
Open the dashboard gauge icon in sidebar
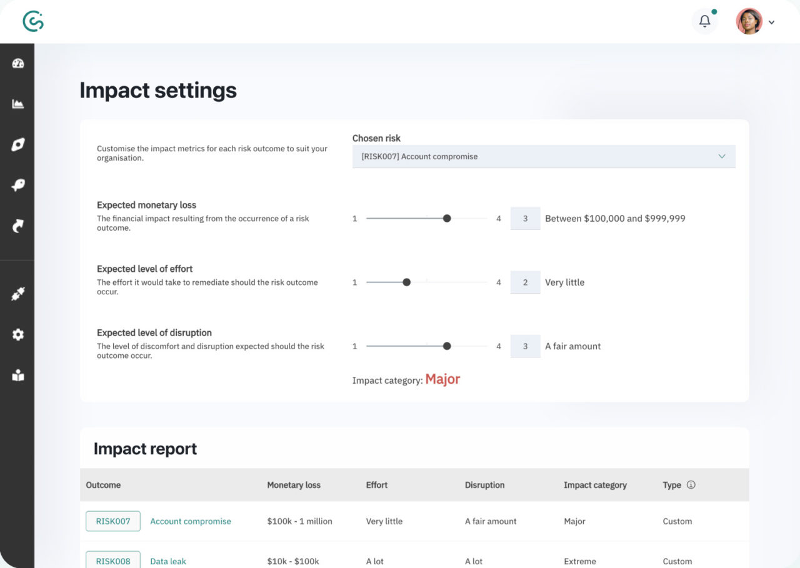coord(18,63)
